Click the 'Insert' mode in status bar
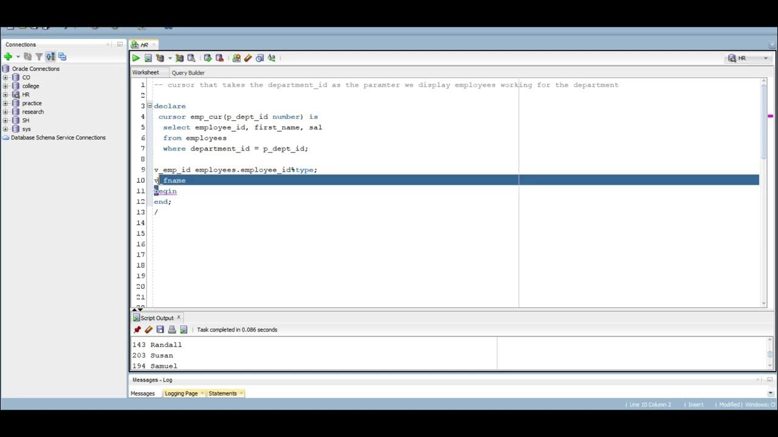This screenshot has height=437, width=778. coord(696,405)
